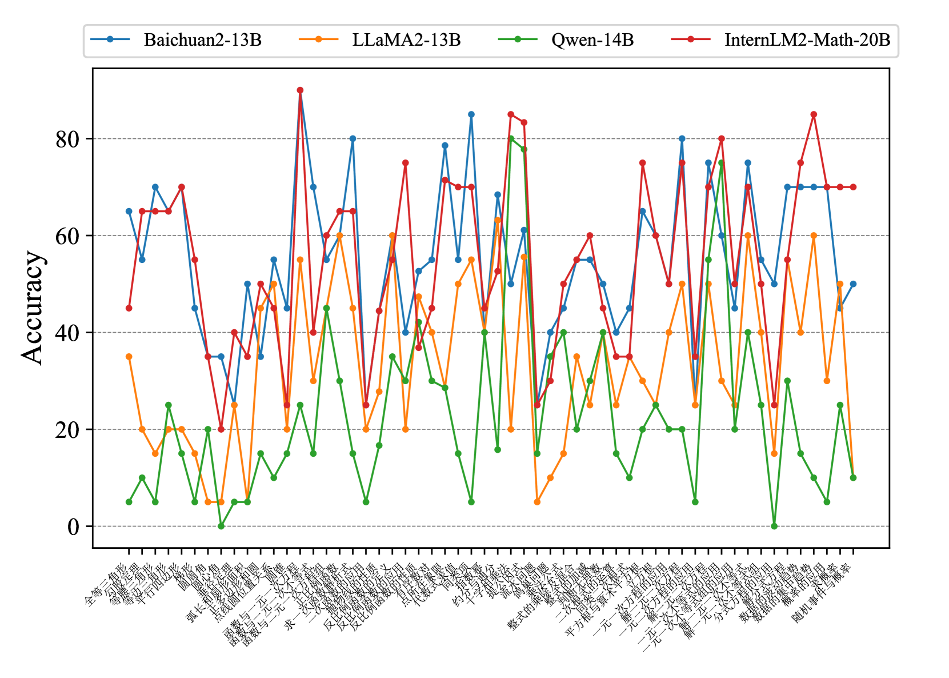Click the 80 tick label on y-axis
Screen dimensions: 949x678
67,139
